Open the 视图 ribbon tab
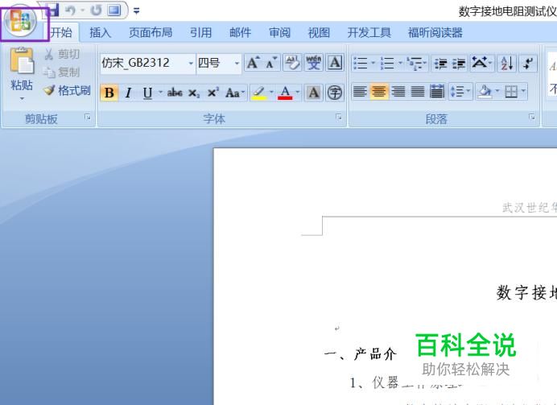 319,33
